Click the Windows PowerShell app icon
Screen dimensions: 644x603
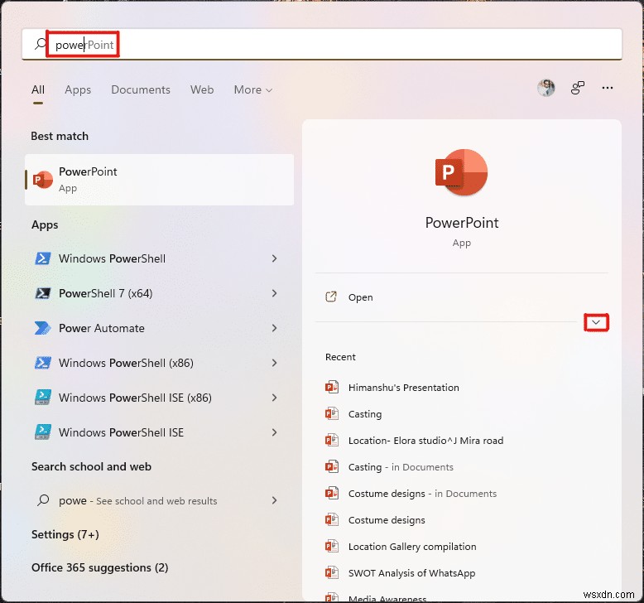(x=43, y=258)
